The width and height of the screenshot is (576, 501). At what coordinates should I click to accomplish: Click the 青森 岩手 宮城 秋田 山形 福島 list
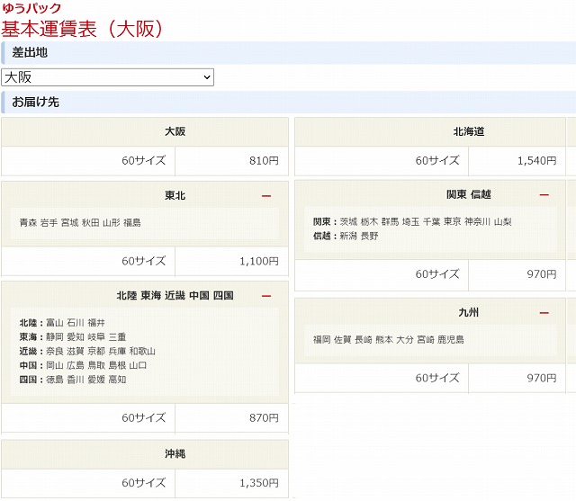pyautogui.click(x=80, y=222)
